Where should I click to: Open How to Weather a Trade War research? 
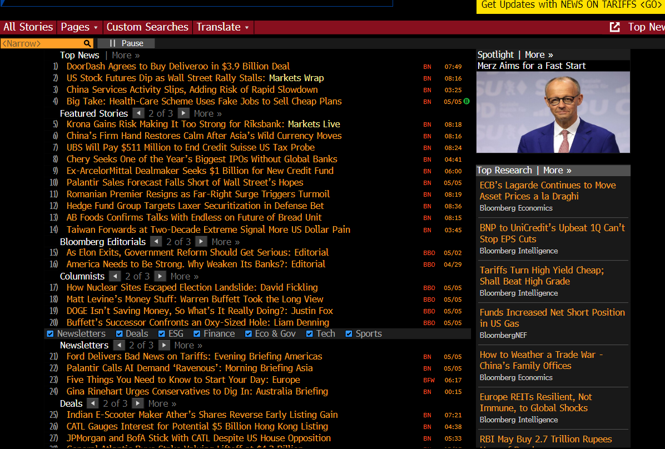click(x=541, y=360)
